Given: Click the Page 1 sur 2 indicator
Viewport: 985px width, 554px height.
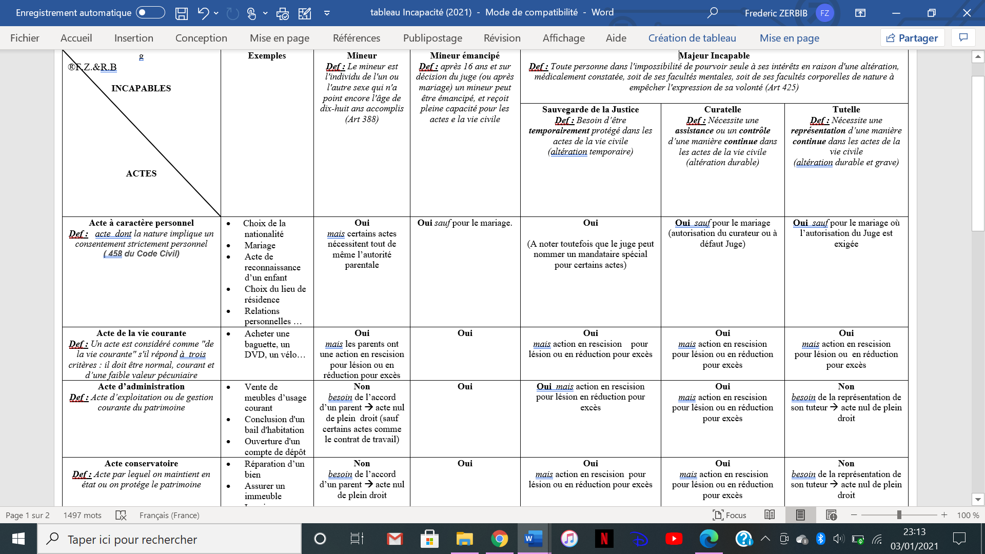Looking at the screenshot, I should (x=28, y=515).
